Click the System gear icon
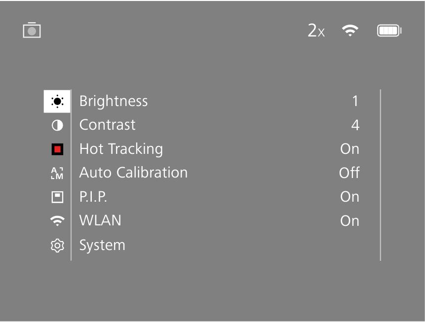 coord(57,246)
